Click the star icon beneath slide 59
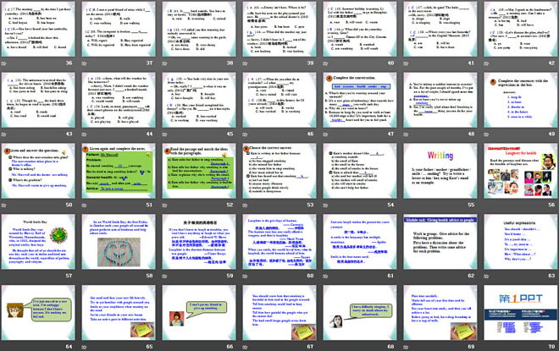This screenshot has height=351, width=559. pyautogui.click(x=164, y=276)
